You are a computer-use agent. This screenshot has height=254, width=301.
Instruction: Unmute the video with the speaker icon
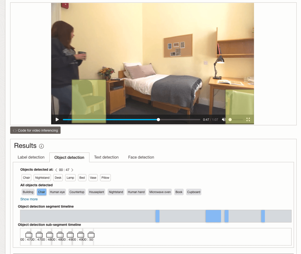tap(224, 120)
